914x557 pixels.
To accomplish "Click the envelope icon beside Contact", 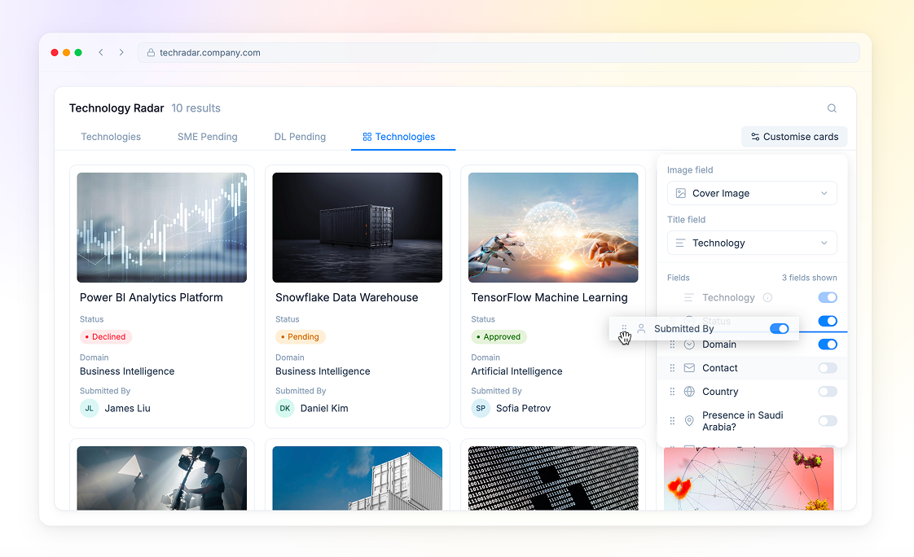I will coord(689,368).
